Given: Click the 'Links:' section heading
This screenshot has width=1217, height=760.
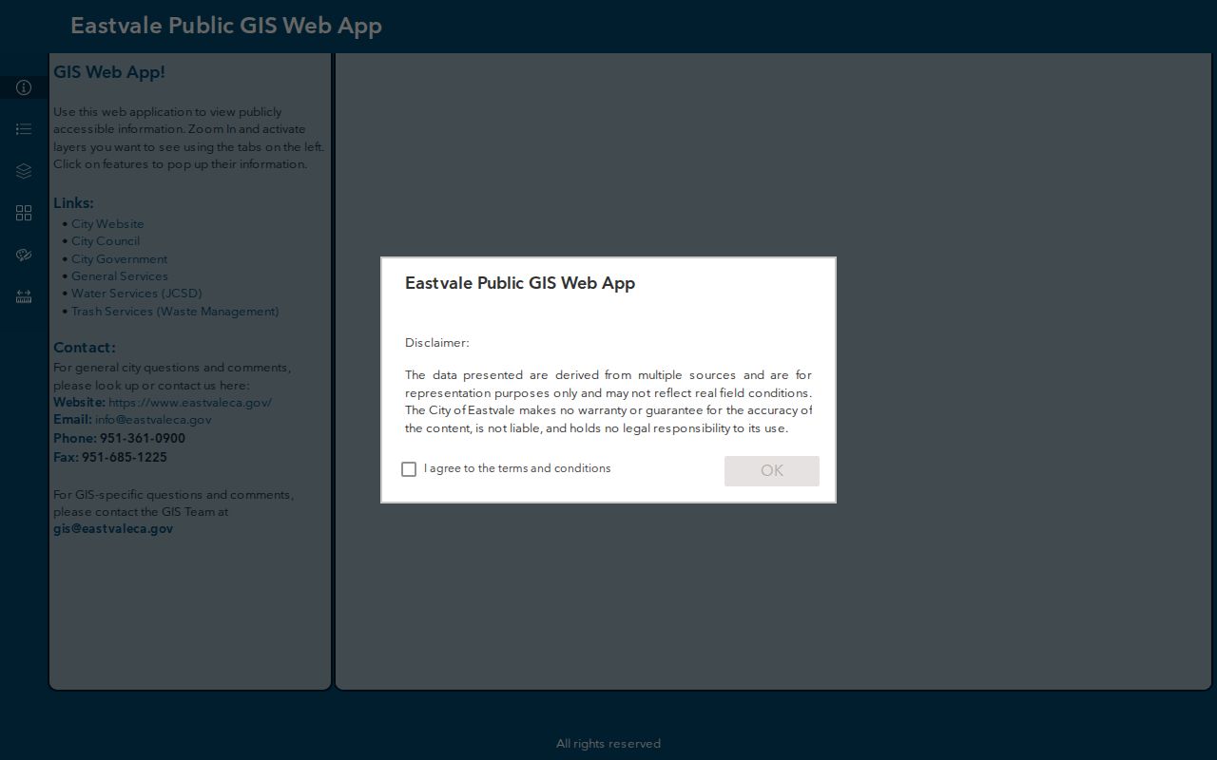Looking at the screenshot, I should coord(73,203).
